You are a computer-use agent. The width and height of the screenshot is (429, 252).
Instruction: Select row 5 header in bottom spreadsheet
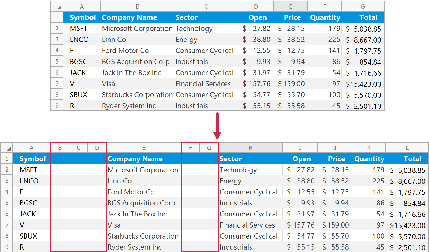coord(7,203)
